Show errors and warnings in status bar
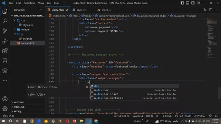This screenshot has width=221, height=124. click(8, 116)
